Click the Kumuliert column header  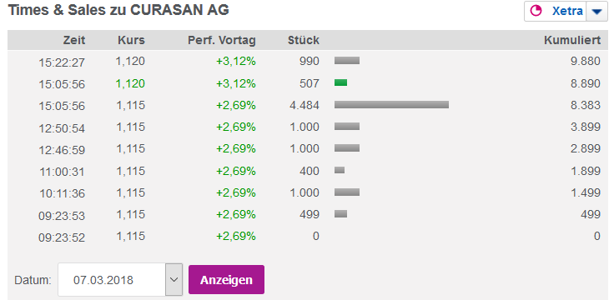pos(572,40)
